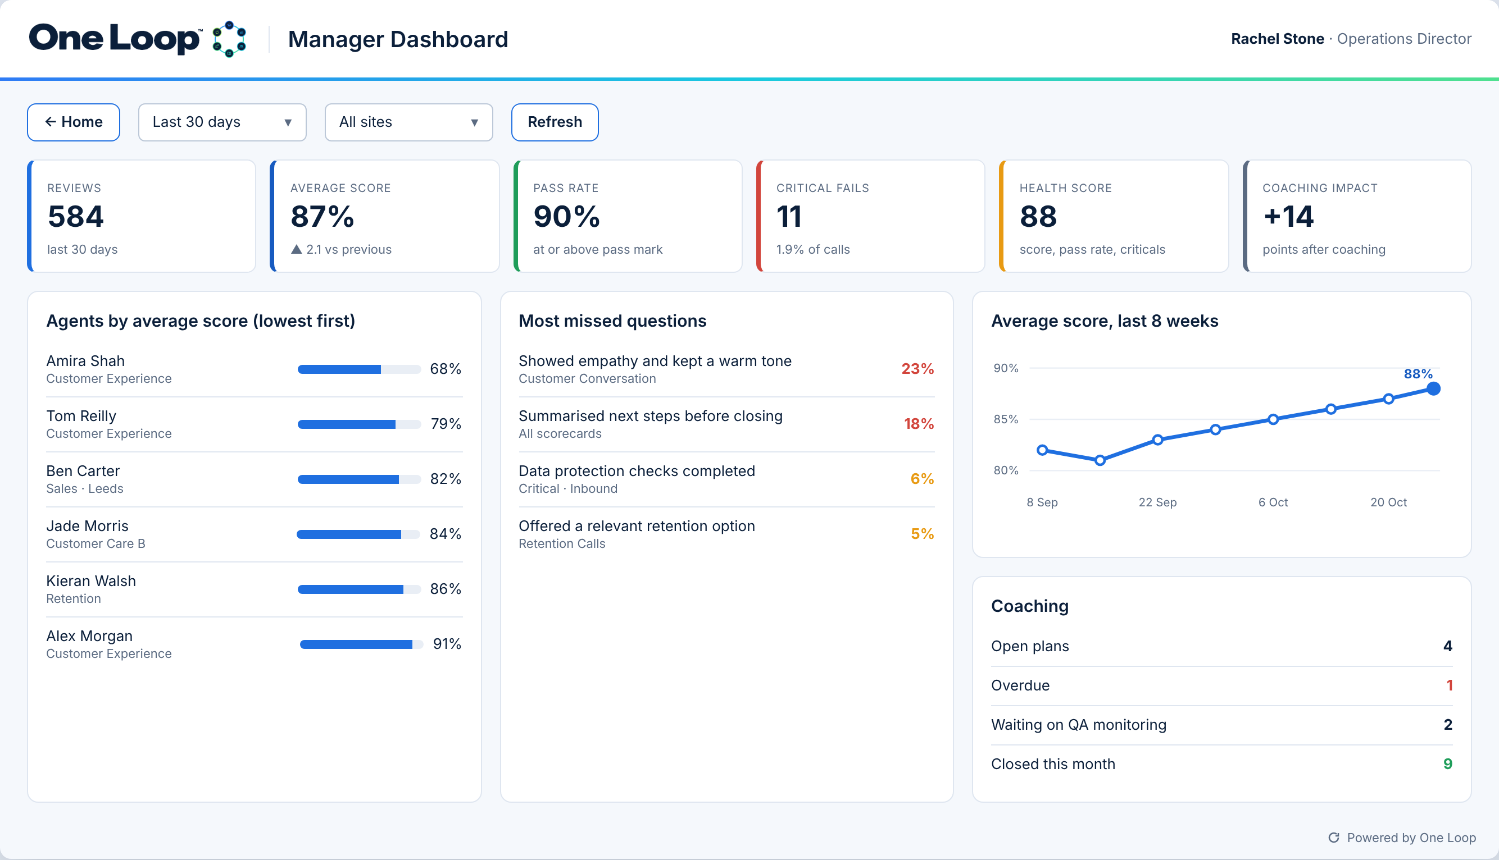The width and height of the screenshot is (1499, 860).
Task: Click the One Loop wordmark
Action: 115,38
